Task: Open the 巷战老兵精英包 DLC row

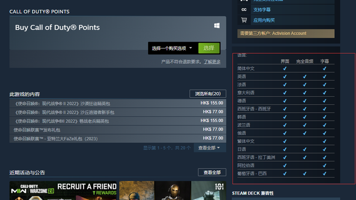Action: 118,121
